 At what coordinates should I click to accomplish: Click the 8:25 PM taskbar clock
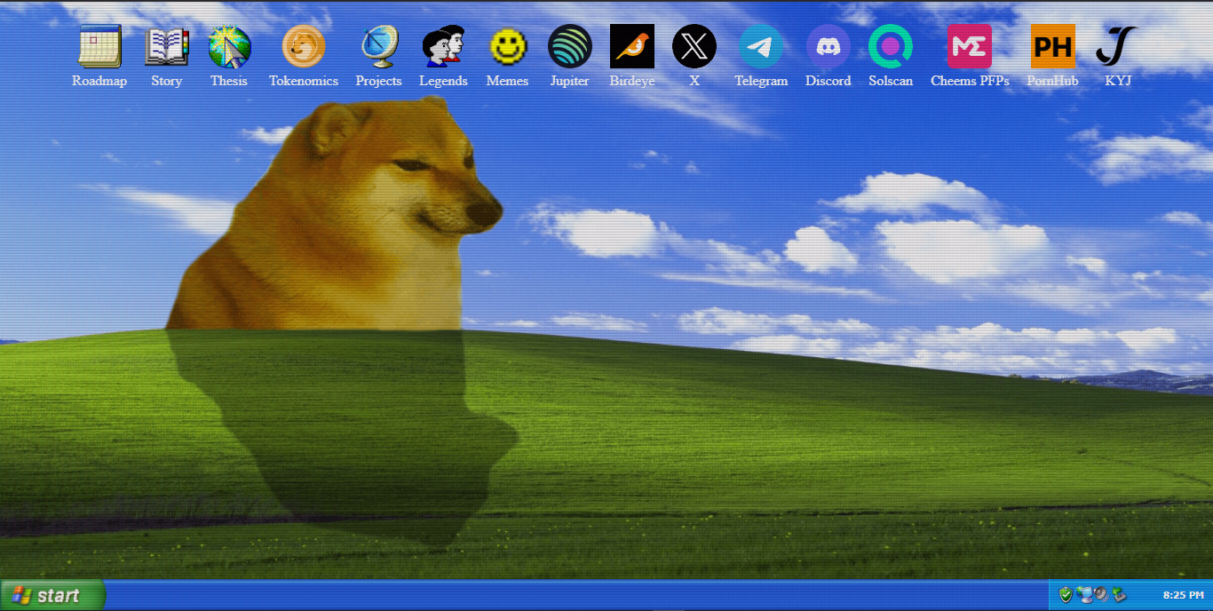1183,595
